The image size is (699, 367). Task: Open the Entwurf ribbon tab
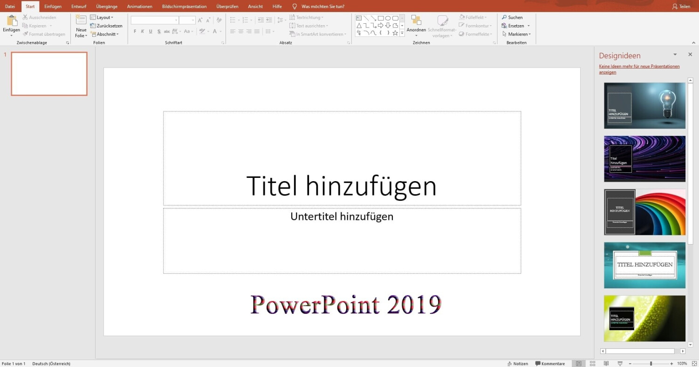tap(79, 7)
